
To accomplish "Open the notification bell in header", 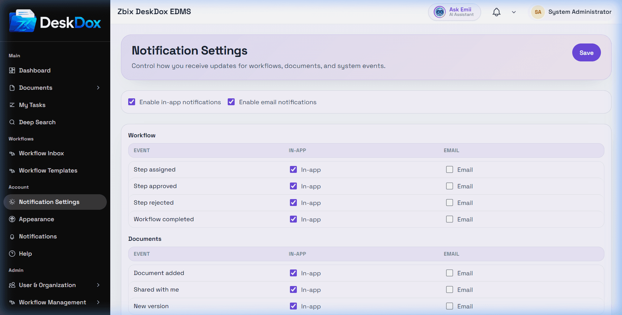I will tap(497, 12).
